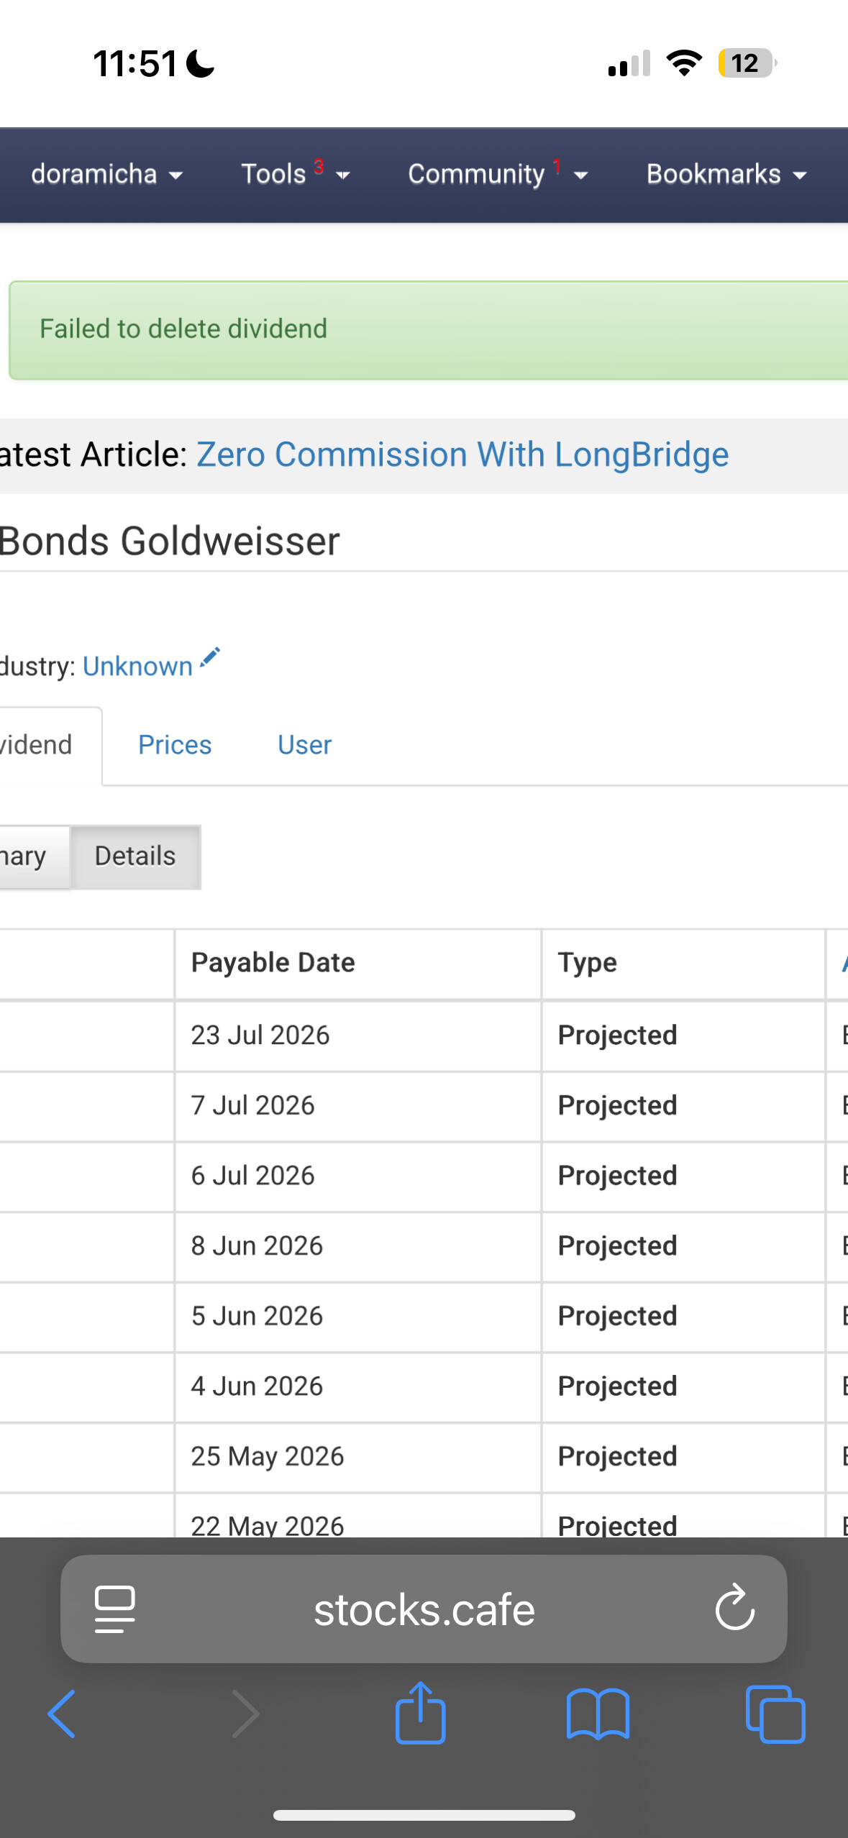848x1838 pixels.
Task: Open the Safari share sheet icon
Action: click(x=421, y=1711)
